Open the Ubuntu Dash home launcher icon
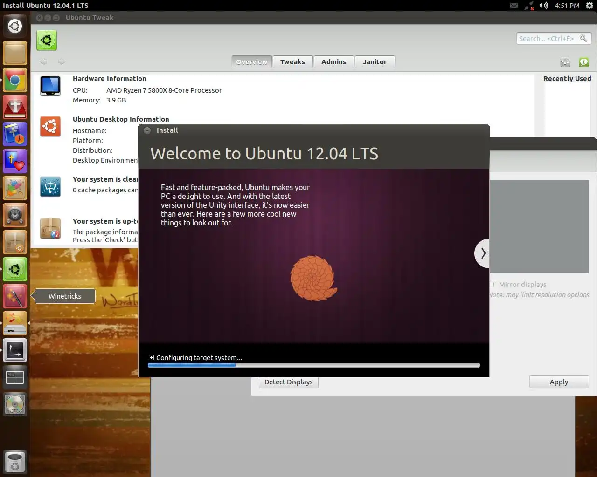The width and height of the screenshot is (597, 477). 15,26
